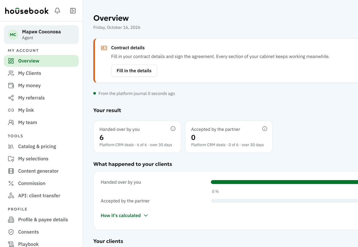358x247 pixels.
Task: Click the Catalog & pricing library icon
Action: click(x=11, y=146)
